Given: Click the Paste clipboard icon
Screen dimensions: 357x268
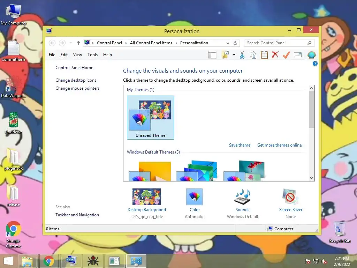Looking at the screenshot, I should (264, 55).
